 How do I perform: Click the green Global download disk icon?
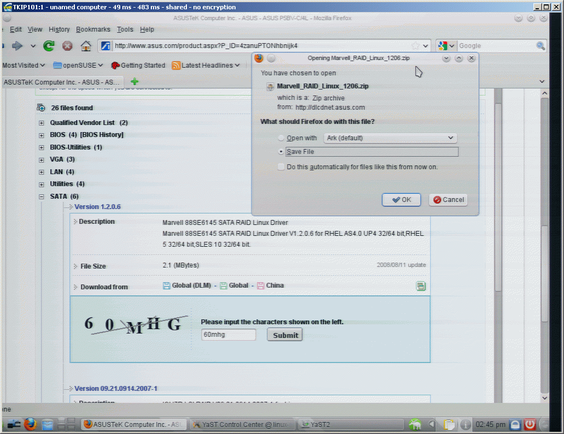point(224,286)
